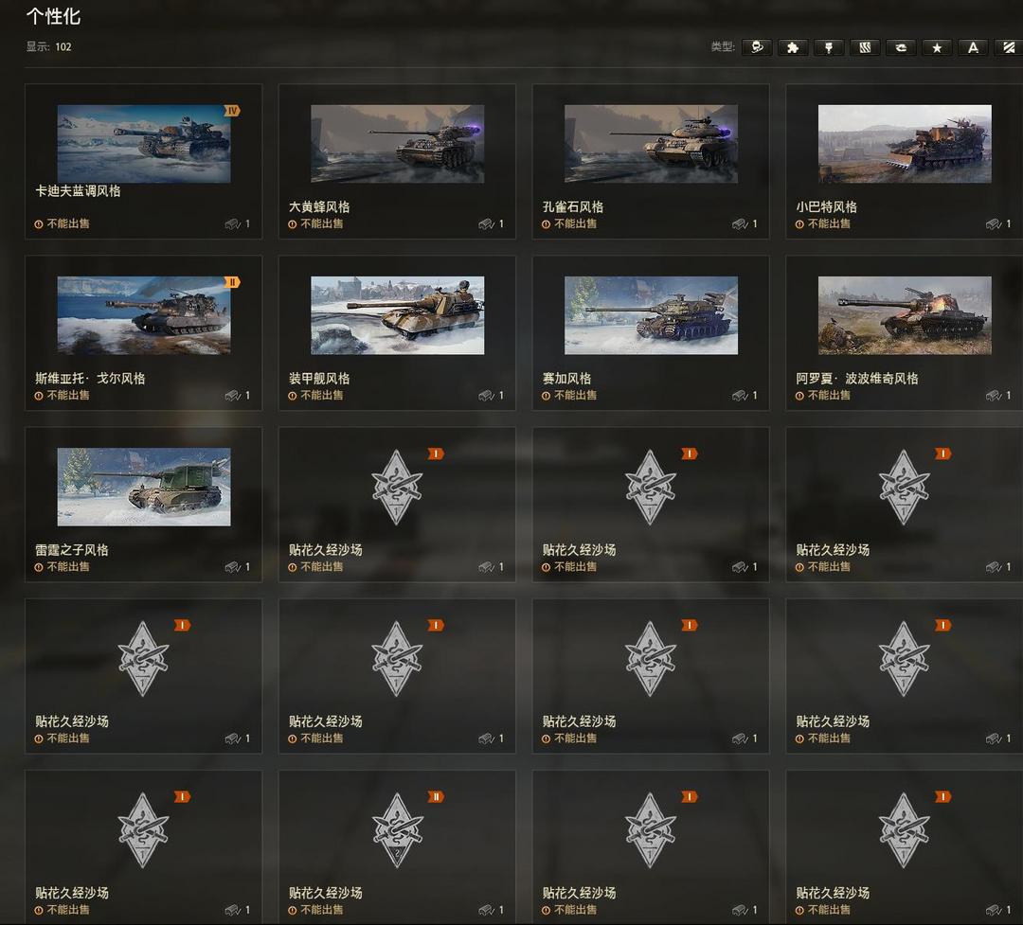
Task: Click the 个性化 page title
Action: pos(53,16)
